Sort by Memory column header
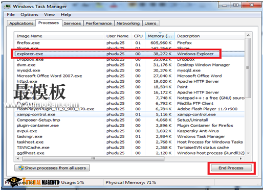 (x=160, y=36)
